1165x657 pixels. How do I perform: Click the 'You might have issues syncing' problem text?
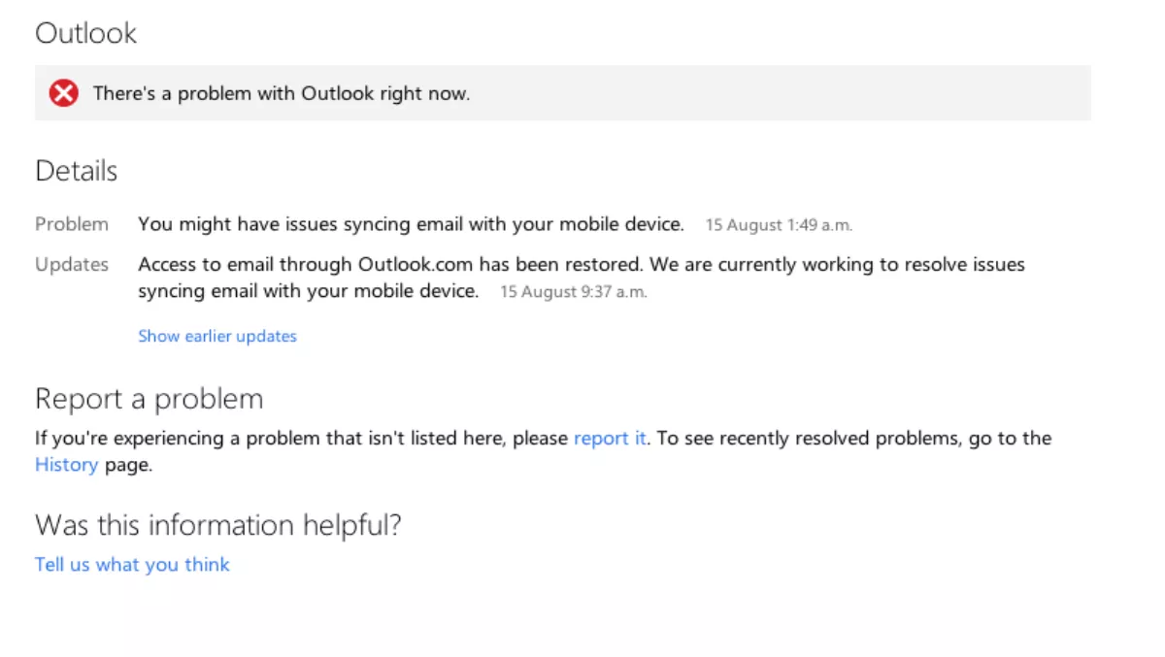[411, 224]
